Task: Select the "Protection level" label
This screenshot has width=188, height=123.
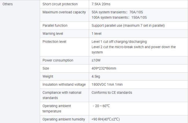Action: point(54,42)
